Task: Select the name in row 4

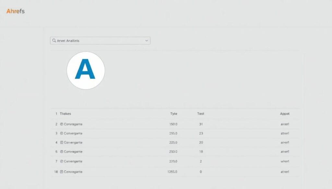Action: click(x=73, y=142)
